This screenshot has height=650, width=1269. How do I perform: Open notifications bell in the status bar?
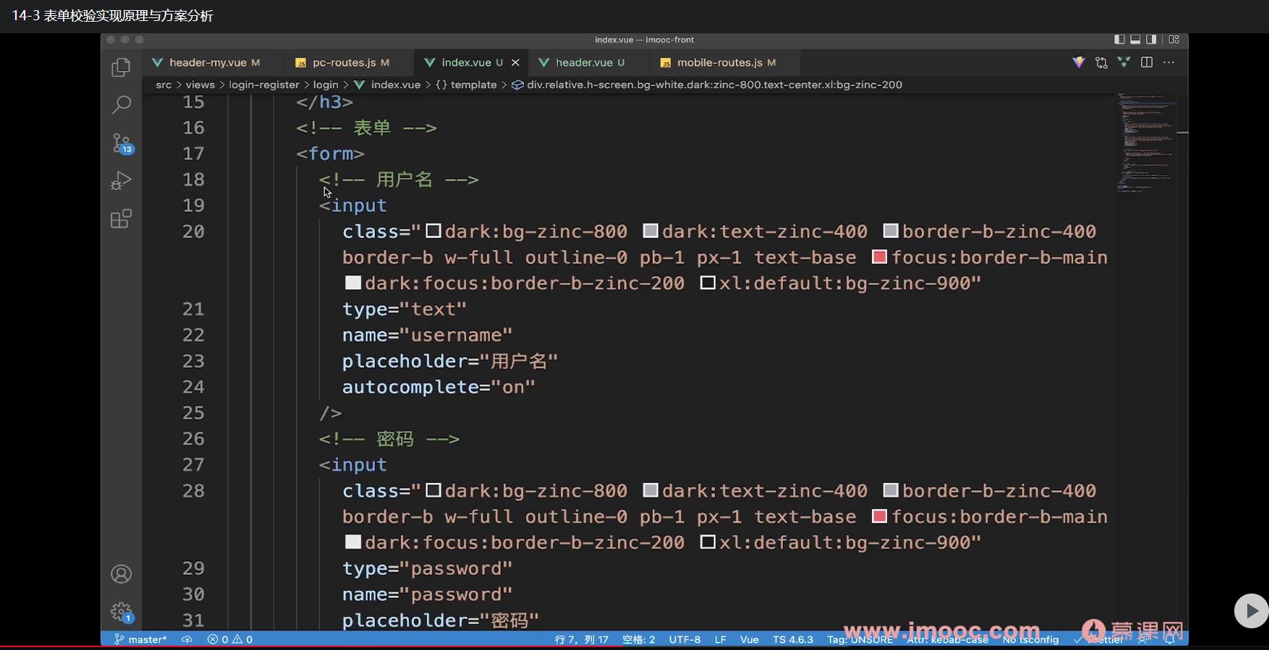point(1170,639)
